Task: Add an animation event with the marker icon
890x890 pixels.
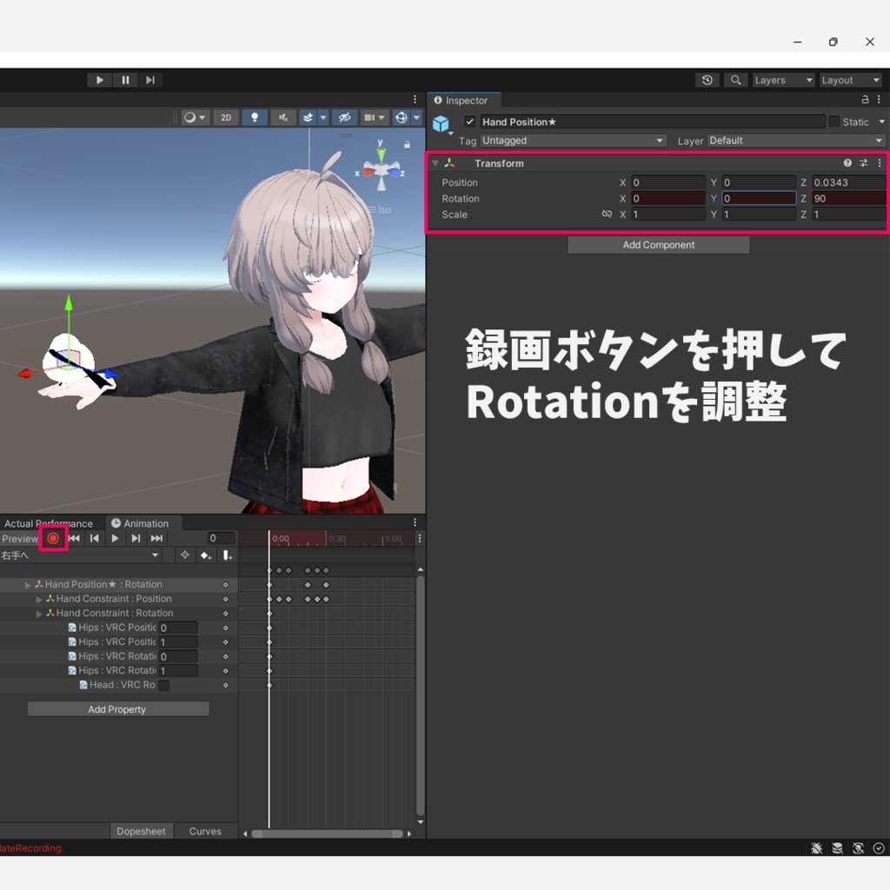Action: (x=227, y=555)
